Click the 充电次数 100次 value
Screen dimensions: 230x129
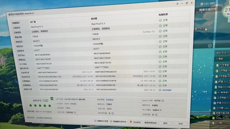pyautogui.click(x=109, y=109)
